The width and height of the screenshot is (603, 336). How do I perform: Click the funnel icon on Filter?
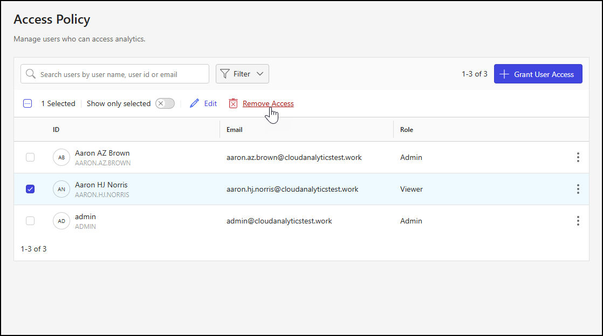(225, 74)
